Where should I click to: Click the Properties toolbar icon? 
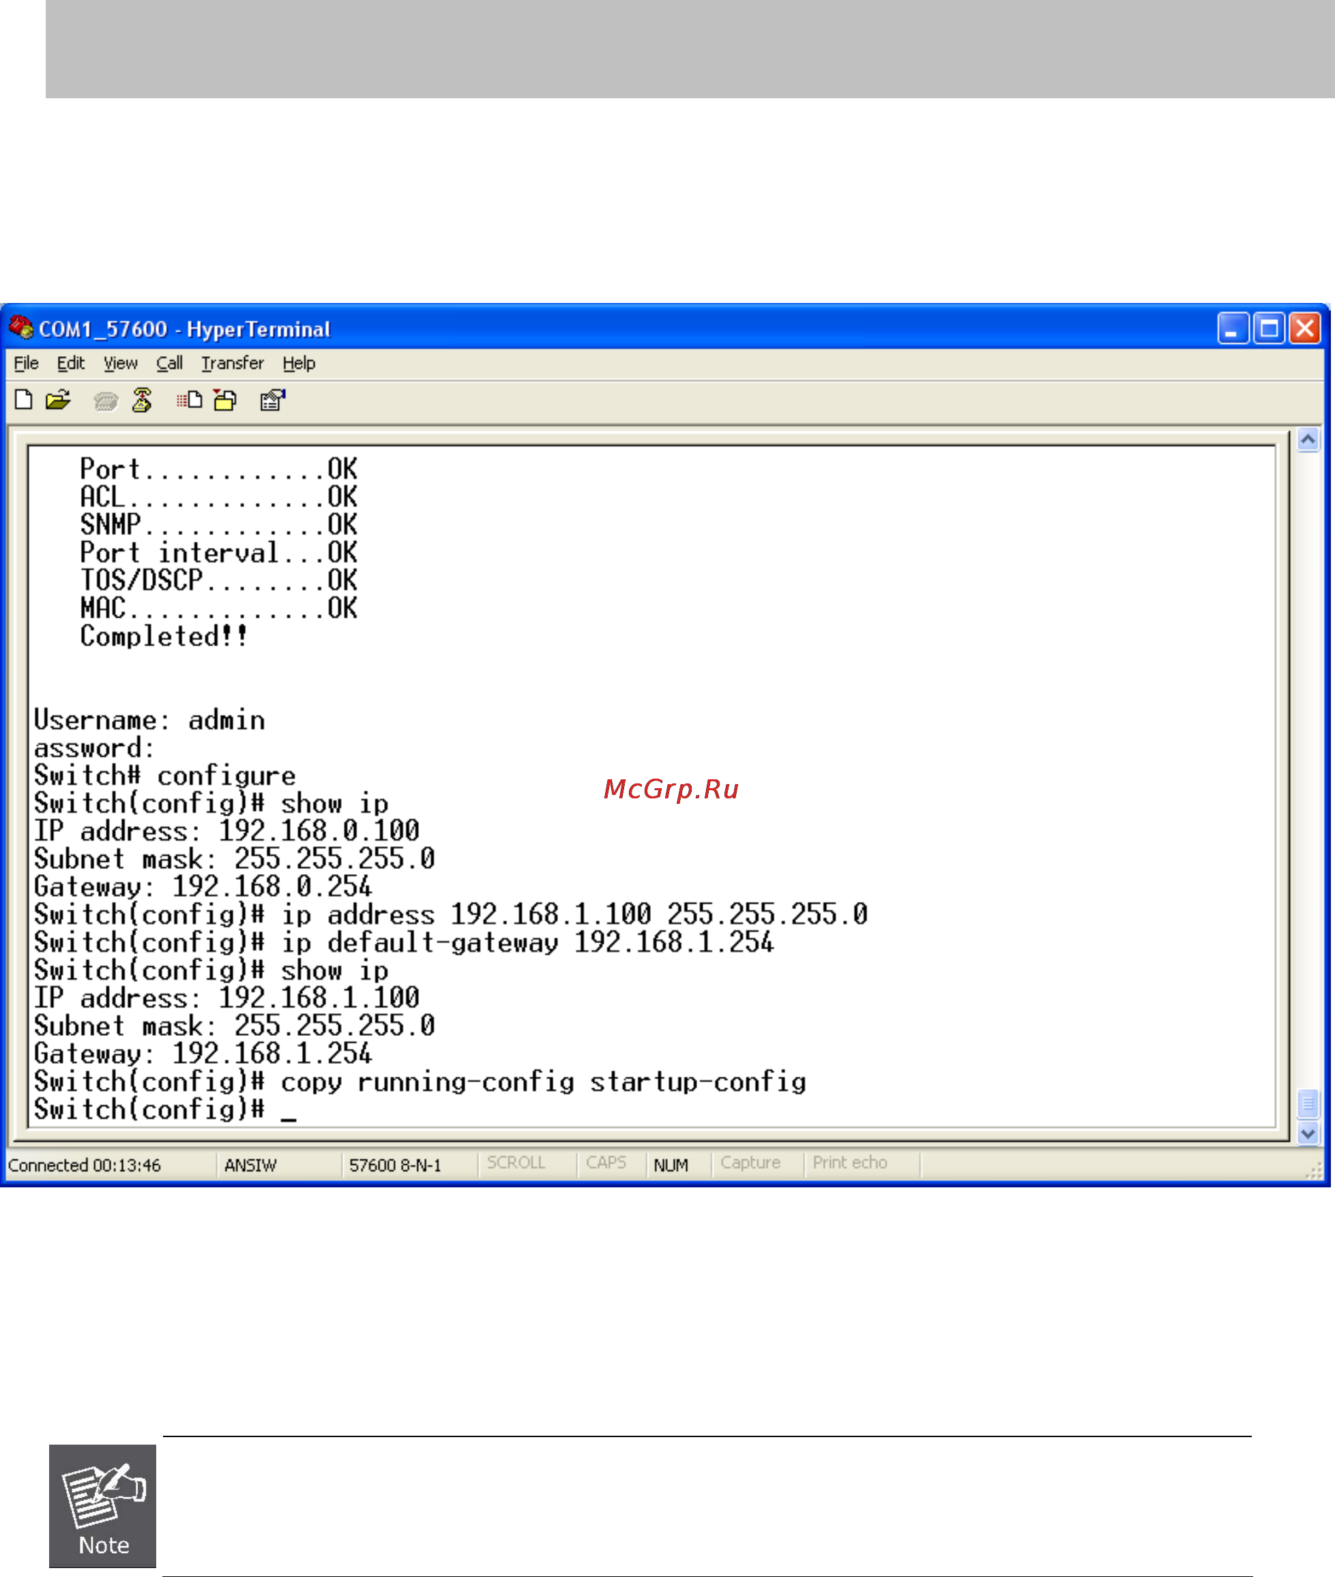point(272,399)
